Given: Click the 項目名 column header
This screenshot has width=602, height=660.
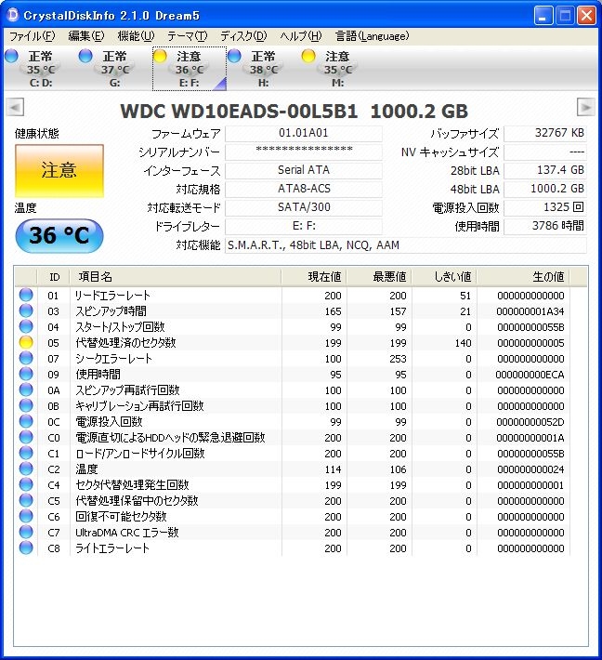Looking at the screenshot, I should 176,277.
